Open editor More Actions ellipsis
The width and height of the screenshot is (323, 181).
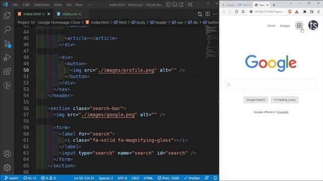point(215,14)
